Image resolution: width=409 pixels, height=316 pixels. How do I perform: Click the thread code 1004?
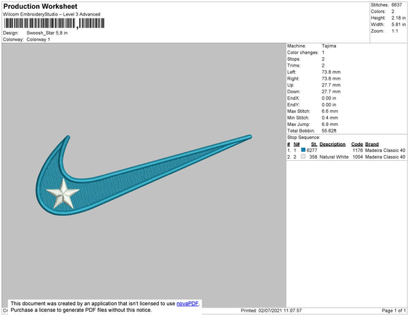[x=358, y=157]
